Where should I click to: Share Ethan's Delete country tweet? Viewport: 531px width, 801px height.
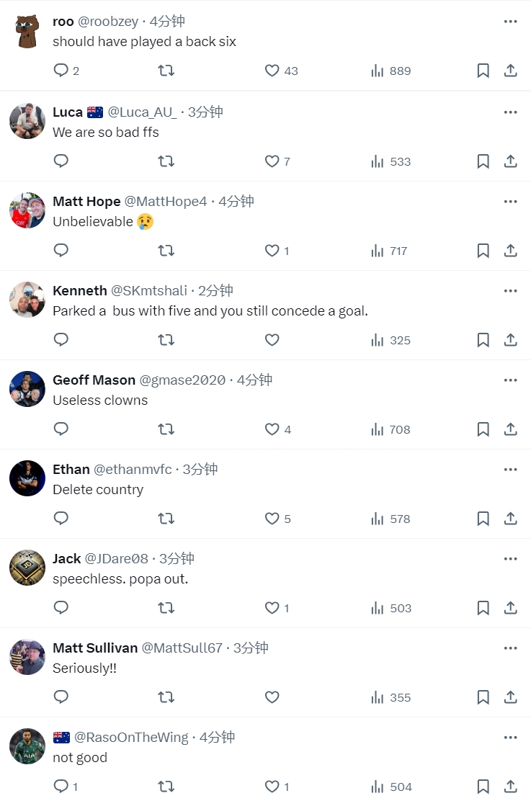511,519
